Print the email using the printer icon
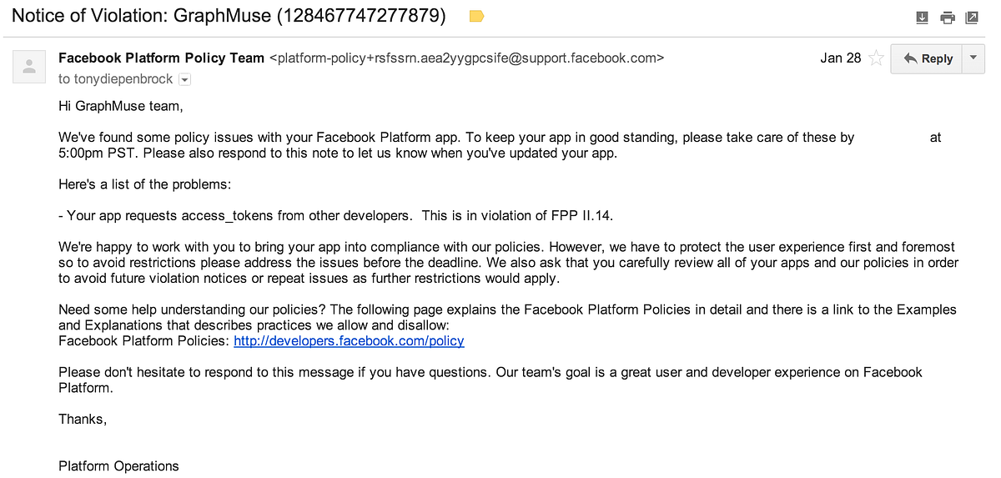This screenshot has height=478, width=1001. 947,17
